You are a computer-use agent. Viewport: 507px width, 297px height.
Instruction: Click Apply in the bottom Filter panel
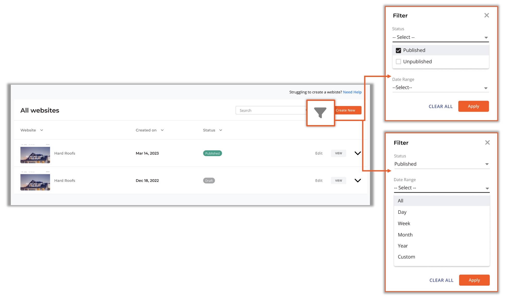coord(474,280)
